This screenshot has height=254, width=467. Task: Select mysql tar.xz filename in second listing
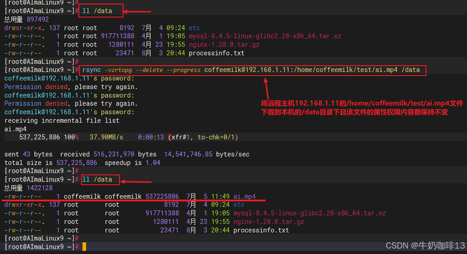click(309, 213)
